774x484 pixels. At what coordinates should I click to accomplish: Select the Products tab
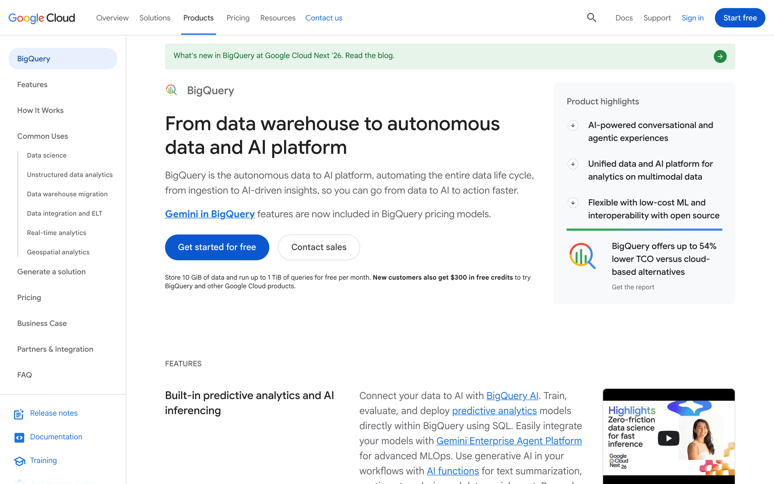198,18
